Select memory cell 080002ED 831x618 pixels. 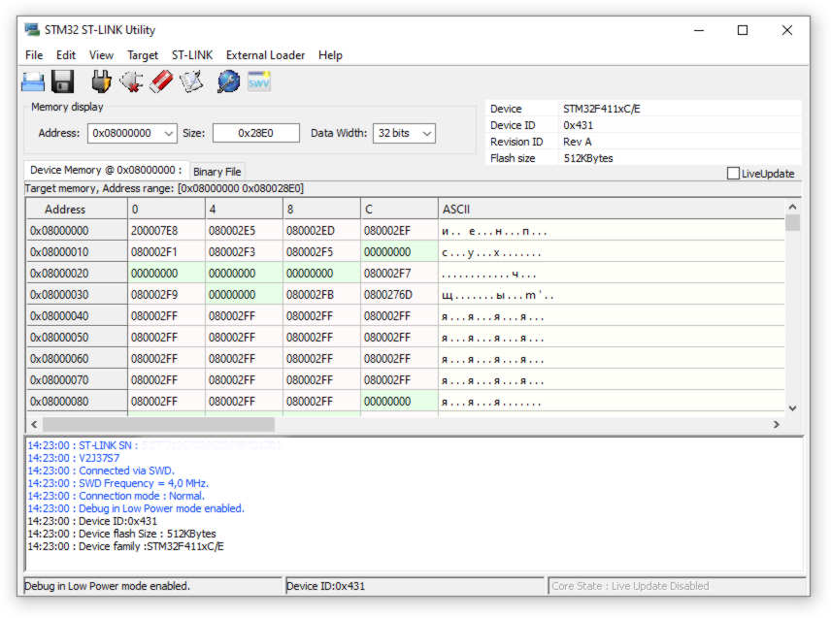click(321, 231)
